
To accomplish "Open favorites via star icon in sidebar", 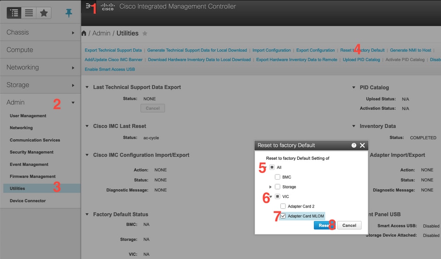I will coord(43,13).
